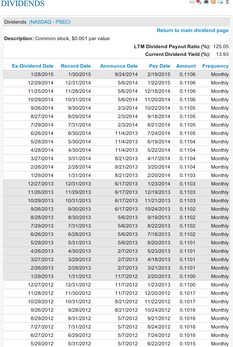Screen dimensions: 233x347
Task: Return to main dividend page
Action: [x=193, y=30]
